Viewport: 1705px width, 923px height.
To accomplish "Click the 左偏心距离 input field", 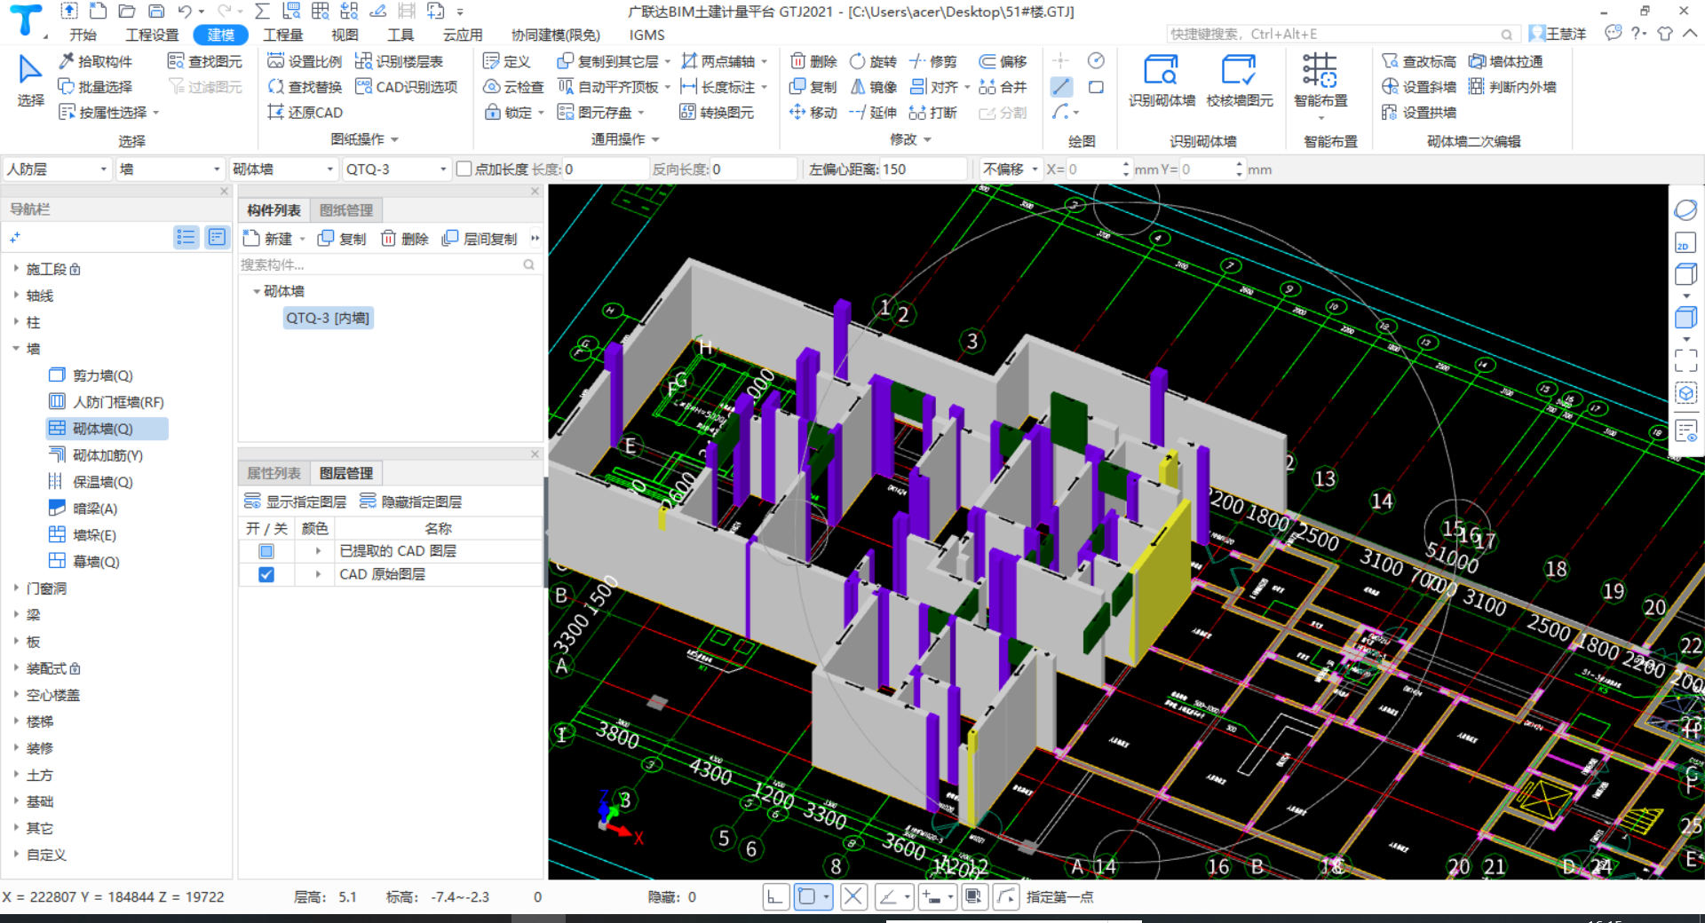I will pyautogui.click(x=923, y=169).
